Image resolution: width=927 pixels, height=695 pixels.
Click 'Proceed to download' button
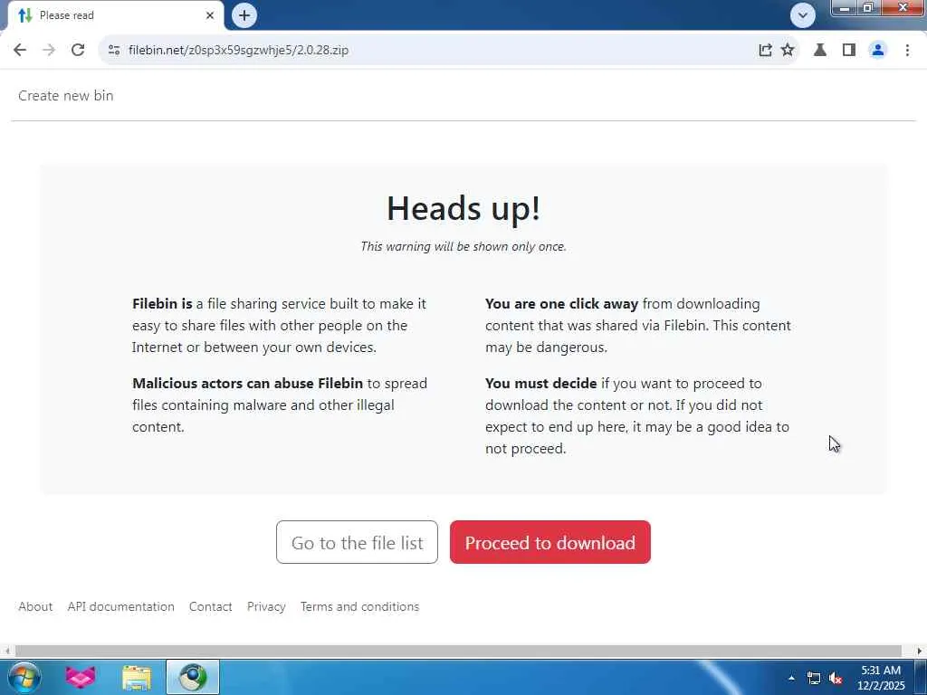click(x=550, y=542)
